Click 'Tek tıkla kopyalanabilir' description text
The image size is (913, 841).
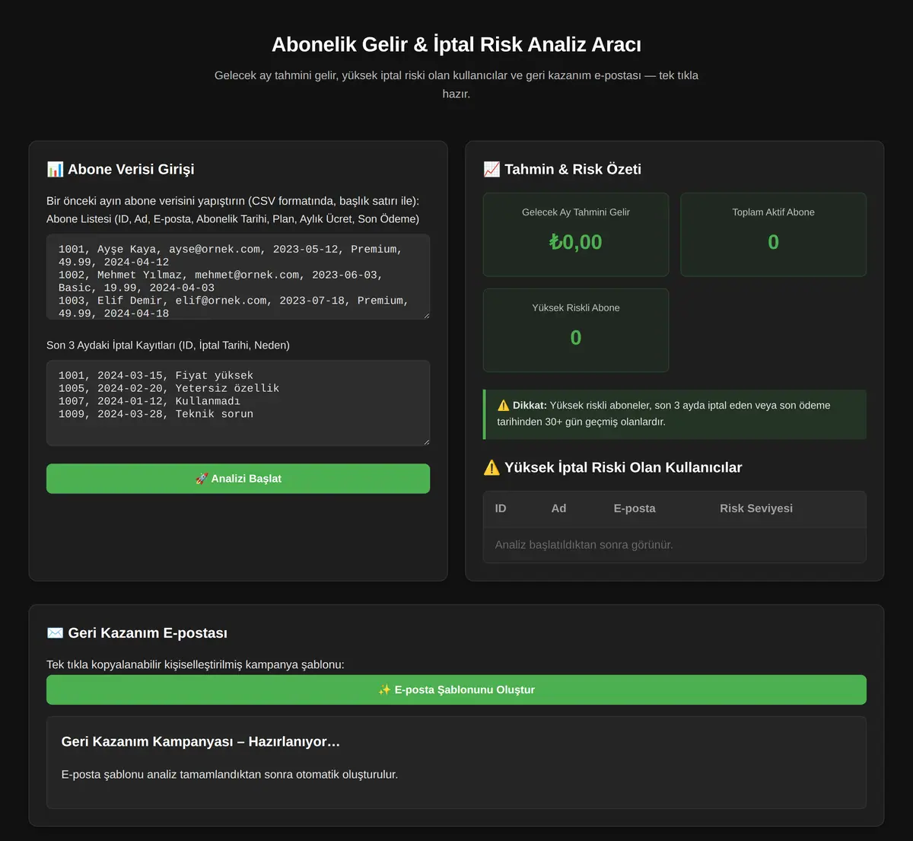point(196,664)
